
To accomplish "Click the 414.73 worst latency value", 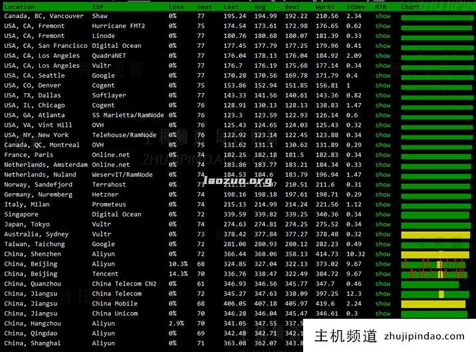I will coord(327,254).
